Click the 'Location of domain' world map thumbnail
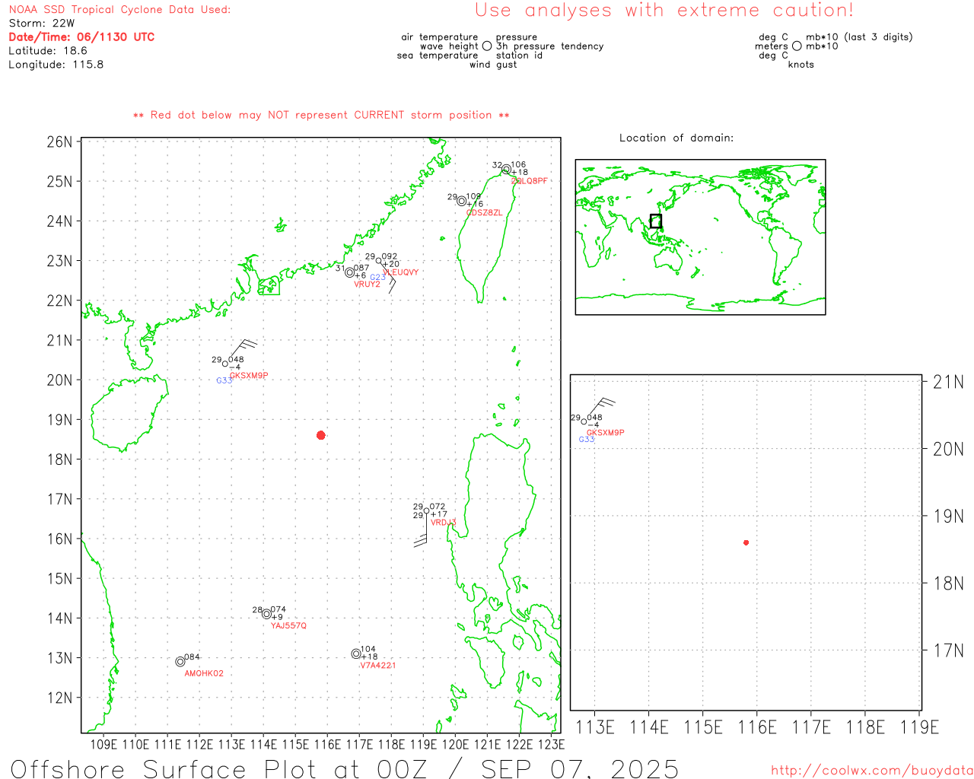This screenshot has height=779, width=974. coord(700,237)
